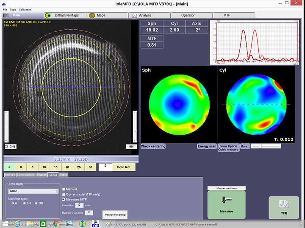Viewport: 305px width, 228px height.
Task: Open the Windows Start menu
Action: pos(5,224)
